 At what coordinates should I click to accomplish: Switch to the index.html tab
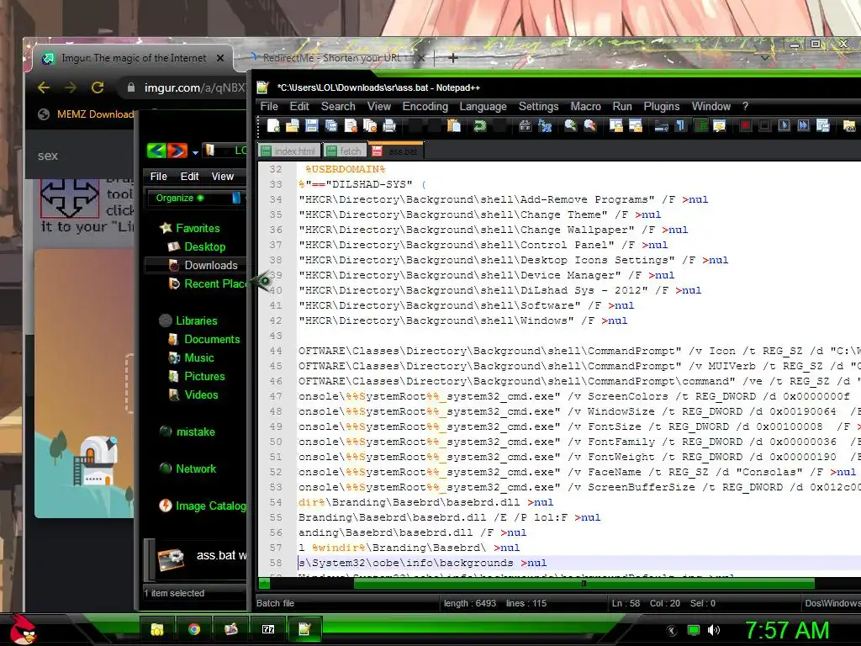pyautogui.click(x=289, y=151)
